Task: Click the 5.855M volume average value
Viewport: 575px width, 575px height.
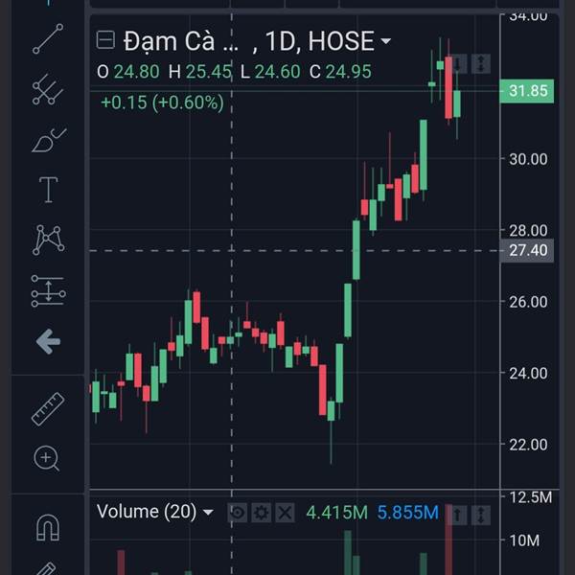Action: 408,513
